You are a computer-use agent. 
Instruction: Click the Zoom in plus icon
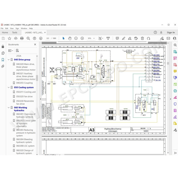coord(82,38)
